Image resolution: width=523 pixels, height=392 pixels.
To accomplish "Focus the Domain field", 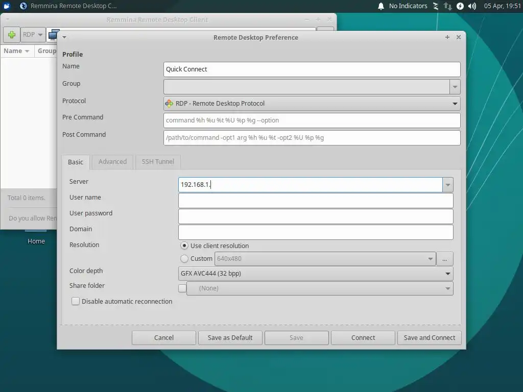I will tap(316, 232).
